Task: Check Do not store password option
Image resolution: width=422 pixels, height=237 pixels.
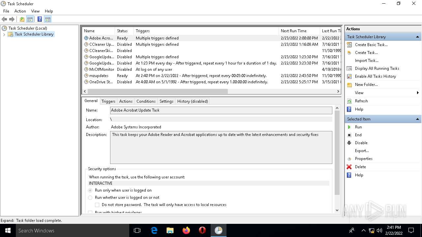Action: tap(97, 205)
